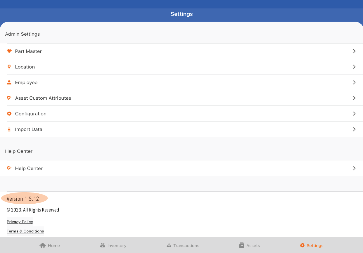Click the Help Center row icon
Image resolution: width=363 pixels, height=253 pixels.
[x=9, y=168]
